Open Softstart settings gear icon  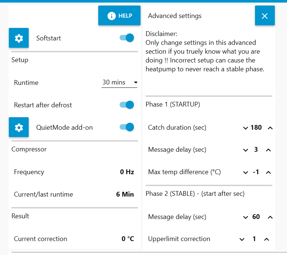[x=19, y=38]
